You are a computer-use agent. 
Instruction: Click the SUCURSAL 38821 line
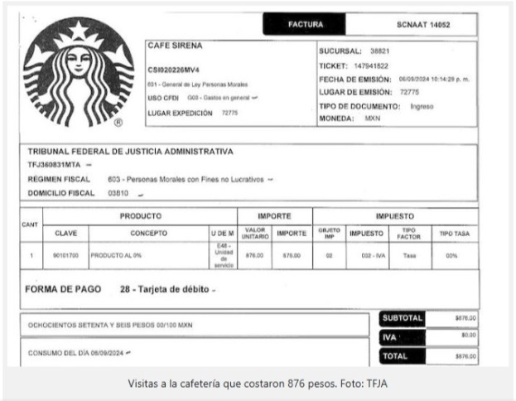[x=354, y=51]
